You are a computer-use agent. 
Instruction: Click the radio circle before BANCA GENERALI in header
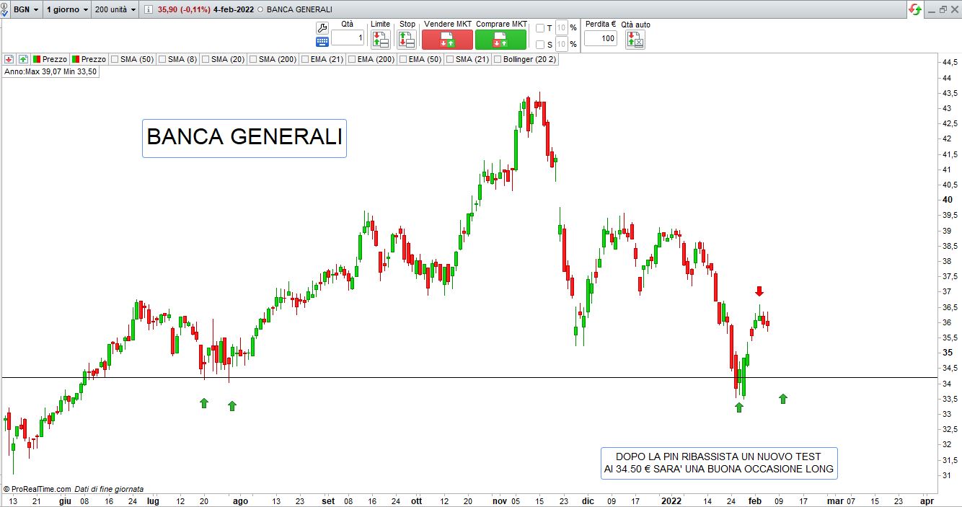[260, 9]
